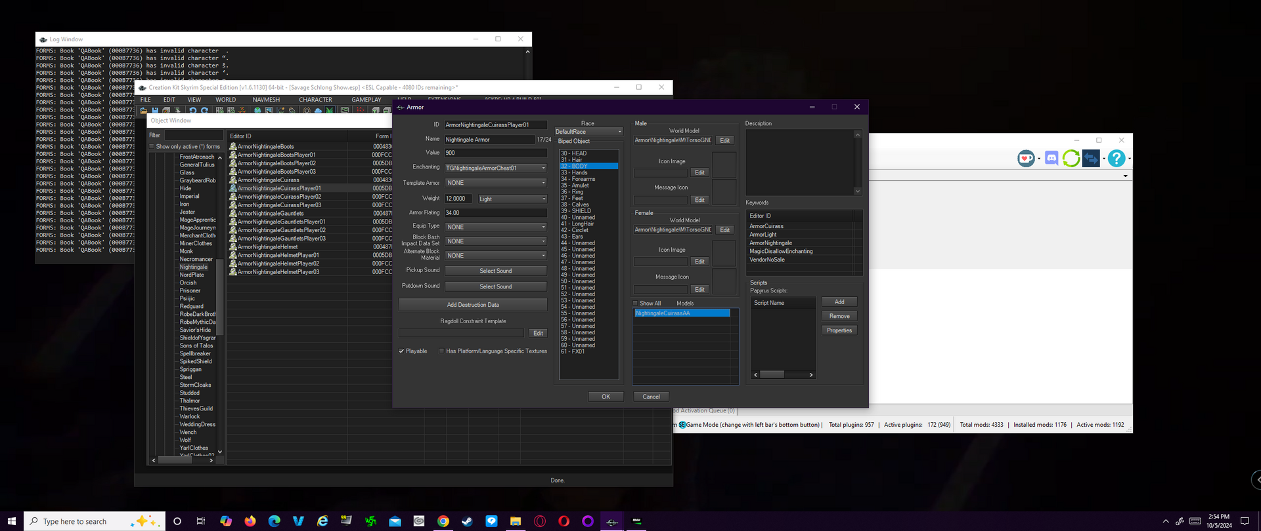Click OK in the Armor dialog
The image size is (1261, 531).
click(606, 397)
